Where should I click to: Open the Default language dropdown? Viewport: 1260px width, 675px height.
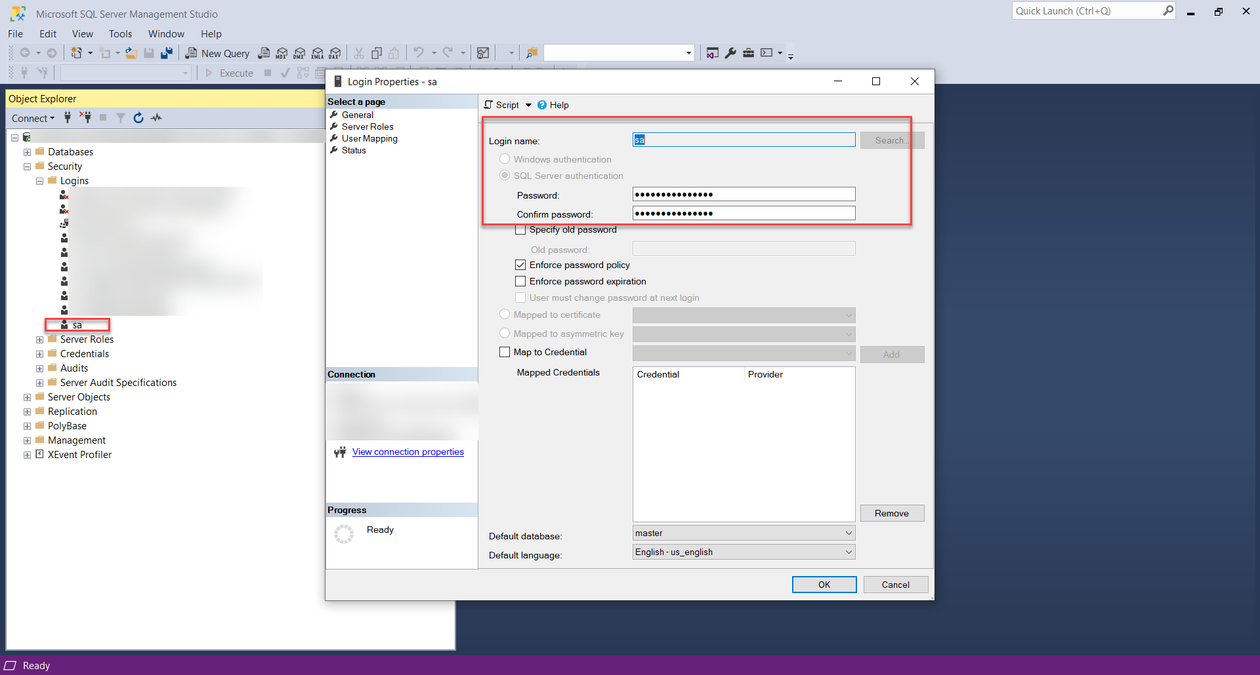pyautogui.click(x=848, y=552)
